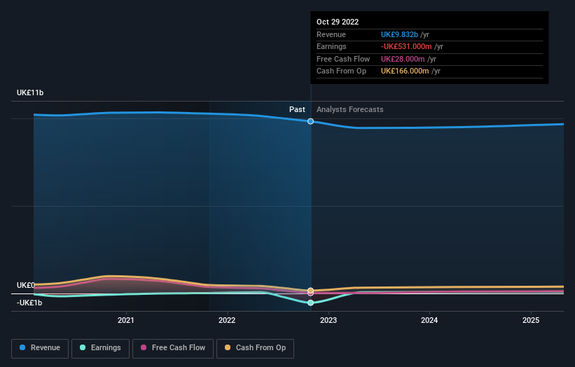Image resolution: width=575 pixels, height=367 pixels.
Task: Click the Cash From Op label in tooltip
Action: (341, 71)
